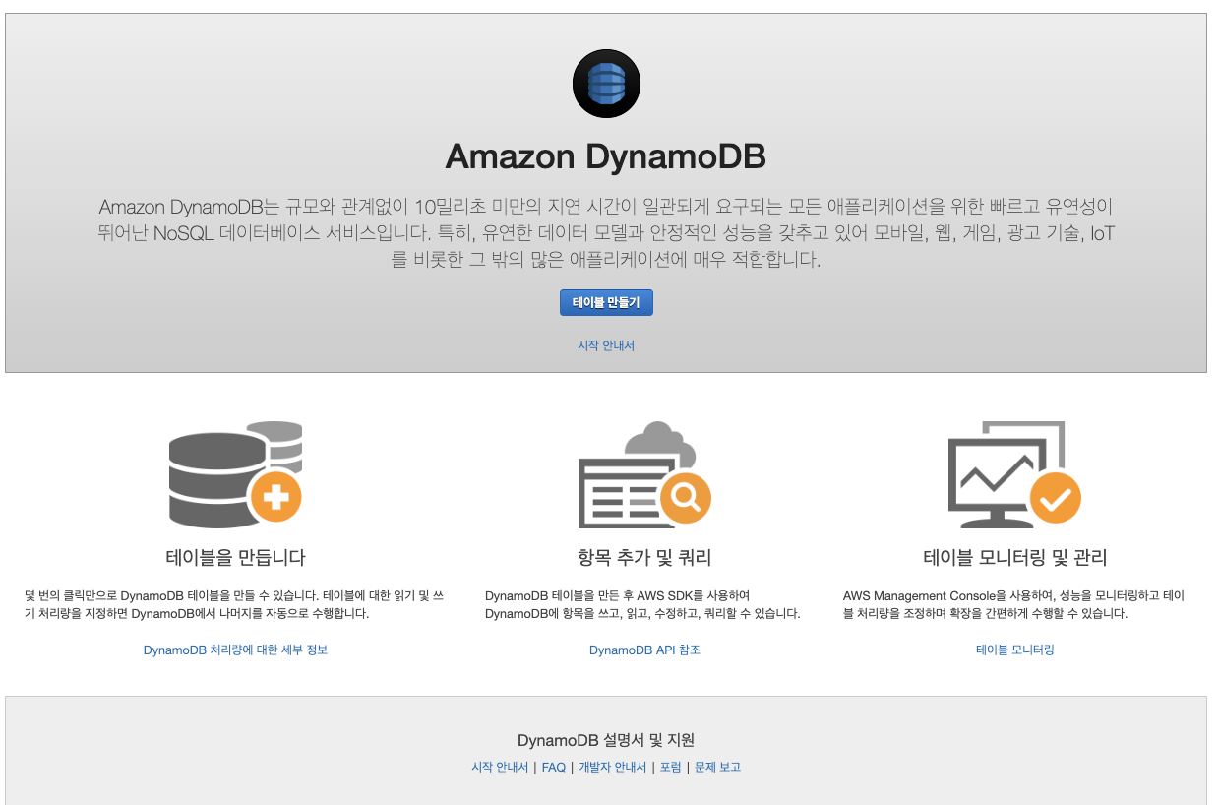Screen dimensions: 1219x805
Task: Click the AWS SDK description paragraph
Action: pos(642,605)
